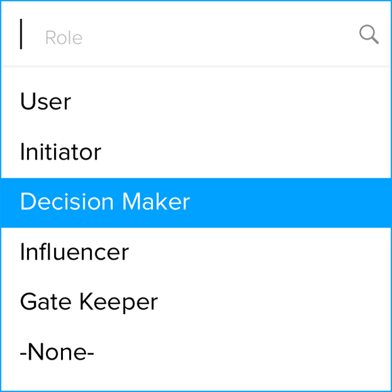Click the first option under search box
The height and width of the screenshot is (392, 392).
(196, 102)
